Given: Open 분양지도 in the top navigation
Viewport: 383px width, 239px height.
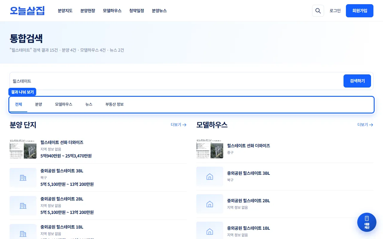Looking at the screenshot, I should (x=65, y=11).
